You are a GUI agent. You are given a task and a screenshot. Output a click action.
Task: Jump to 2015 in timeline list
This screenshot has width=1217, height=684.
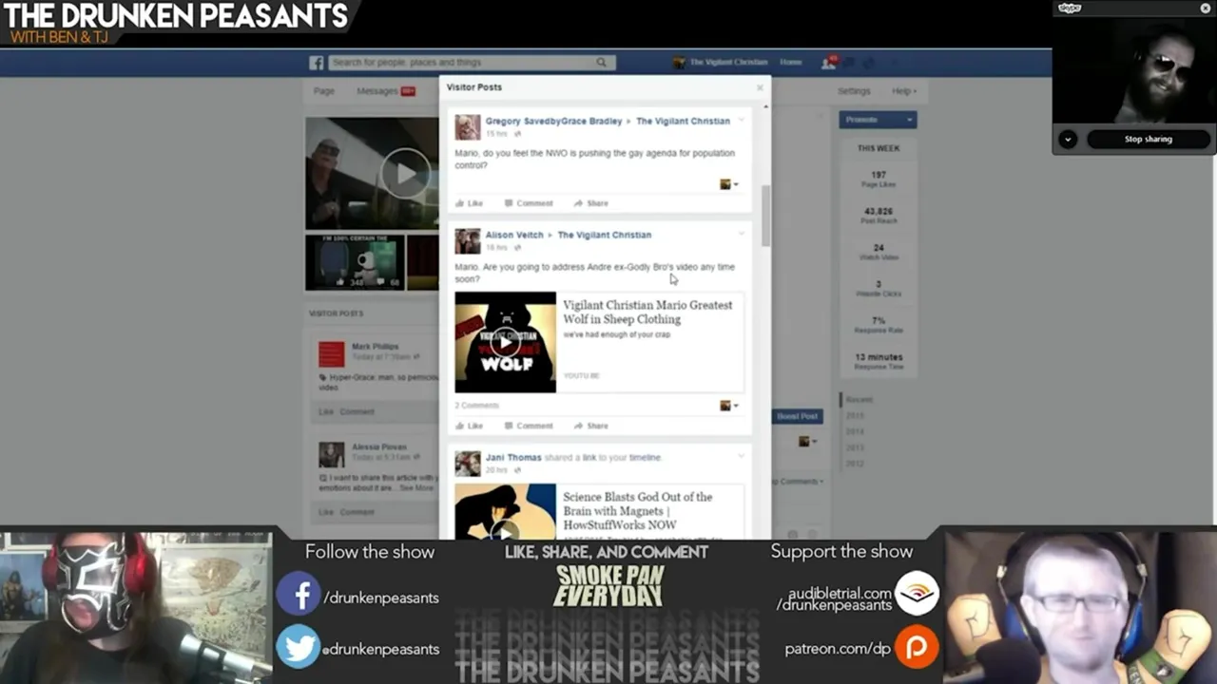[855, 415]
